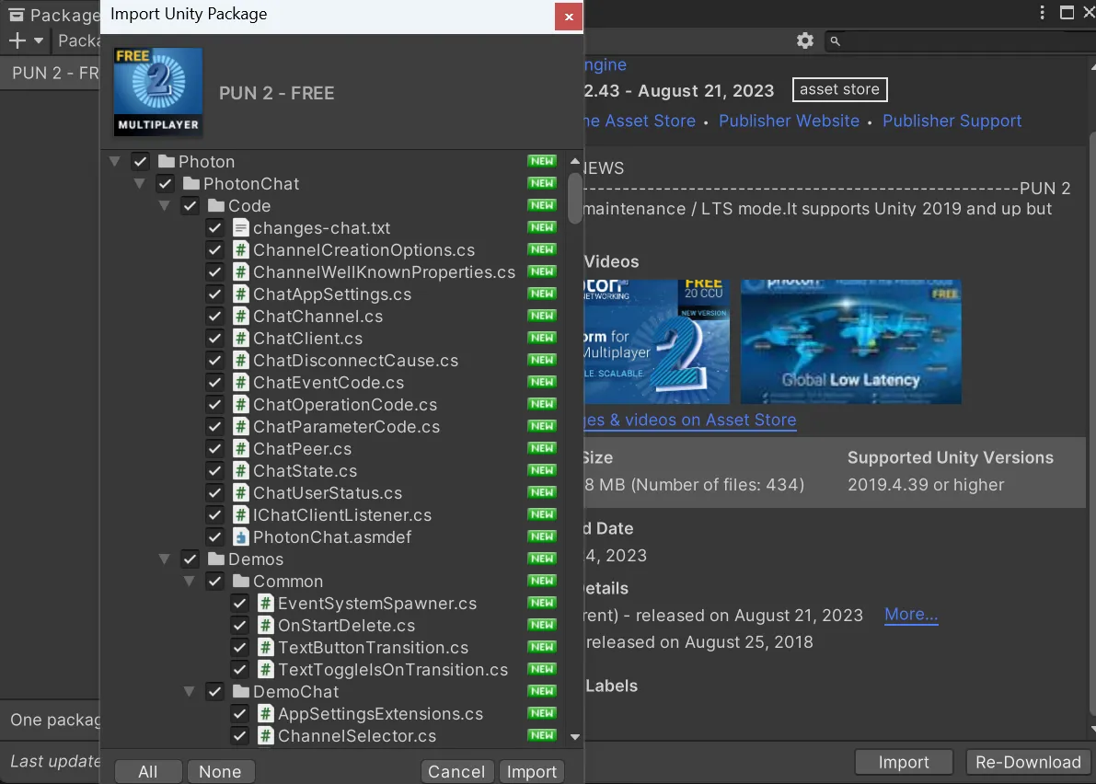Open the Package Manager kebab menu
1096x784 pixels.
click(x=1043, y=13)
